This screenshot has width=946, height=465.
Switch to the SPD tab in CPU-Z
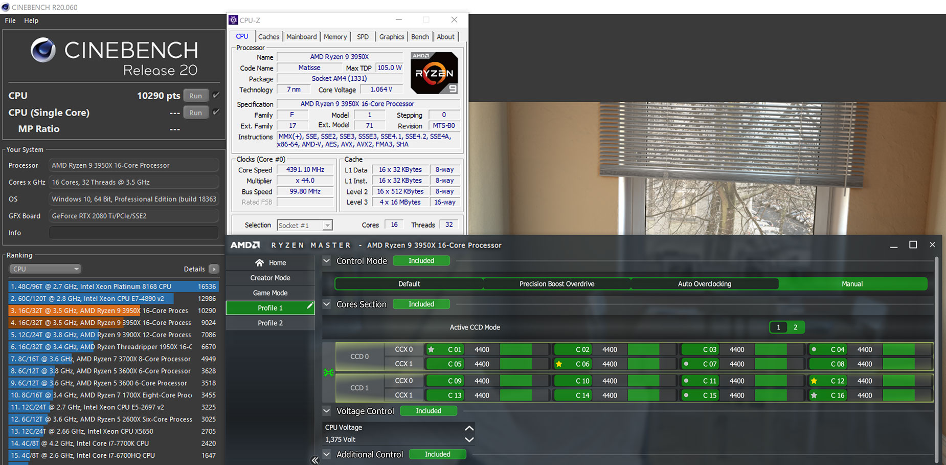click(x=363, y=37)
